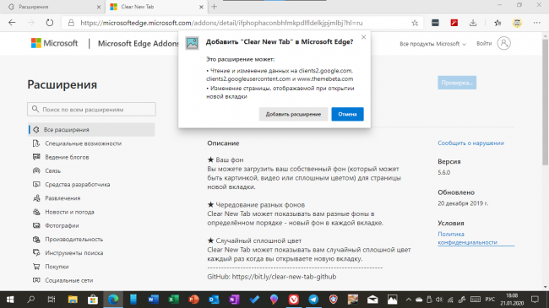Open the taskbar clock showing 18:08
549x308 pixels.
coord(512,300)
